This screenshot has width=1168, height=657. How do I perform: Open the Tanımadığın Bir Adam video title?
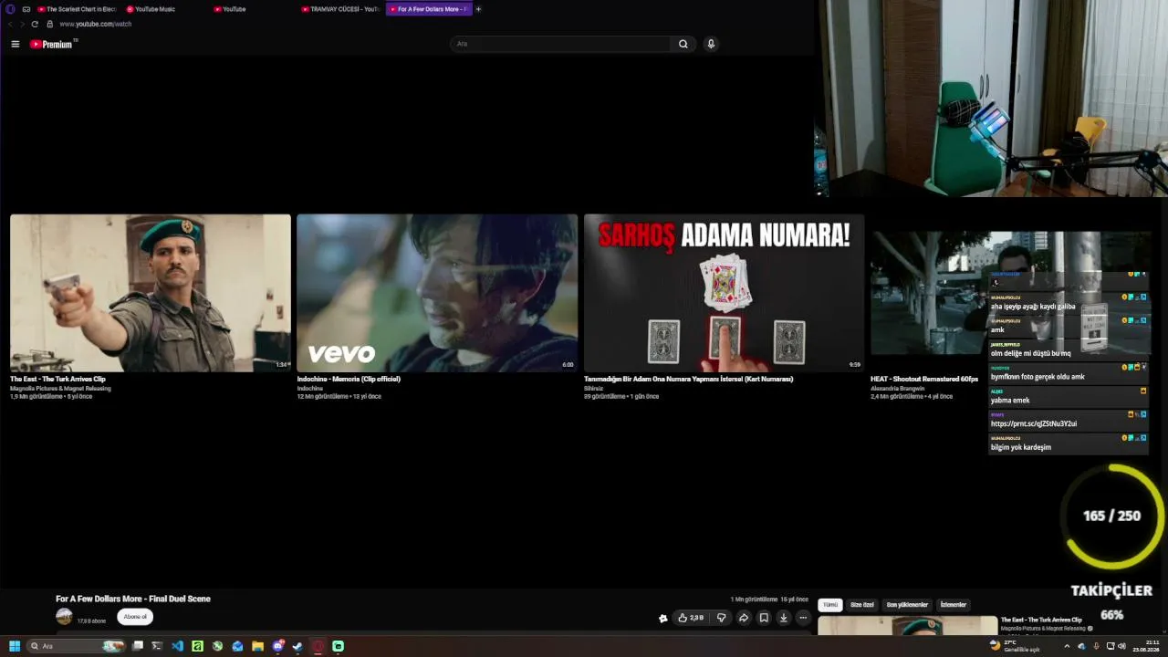[688, 379]
